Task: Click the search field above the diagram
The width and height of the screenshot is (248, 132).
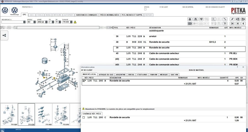Action: [58, 28]
